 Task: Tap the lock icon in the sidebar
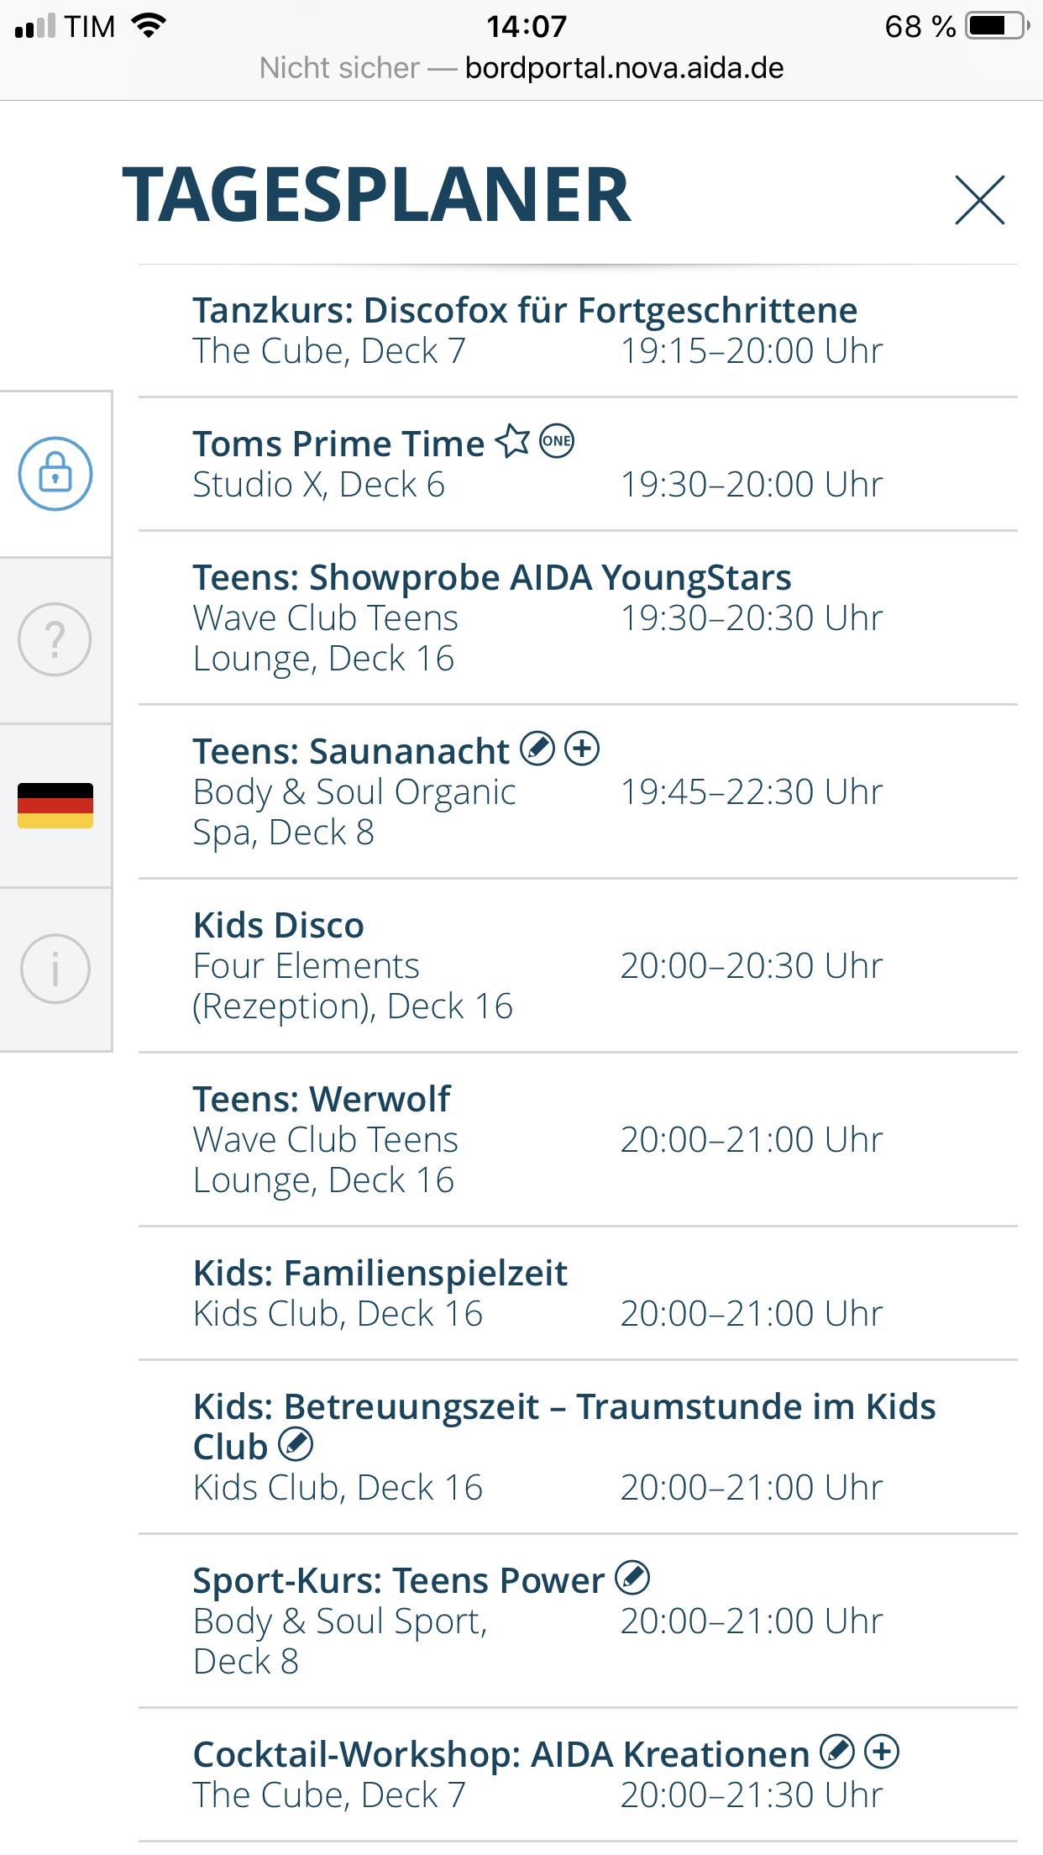point(55,474)
